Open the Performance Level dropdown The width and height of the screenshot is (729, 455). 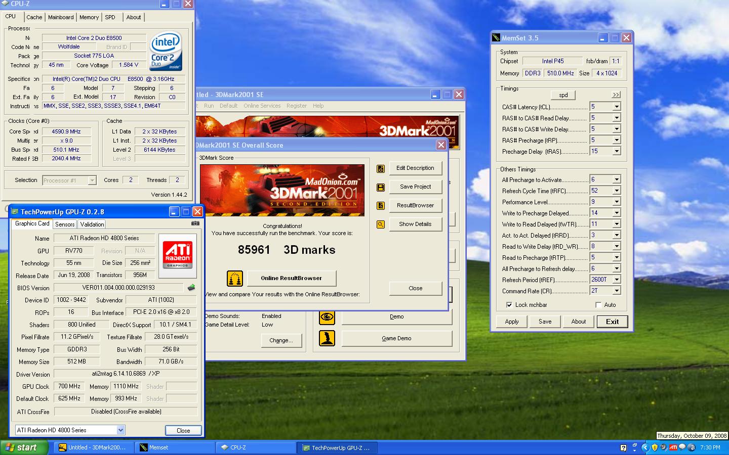617,202
